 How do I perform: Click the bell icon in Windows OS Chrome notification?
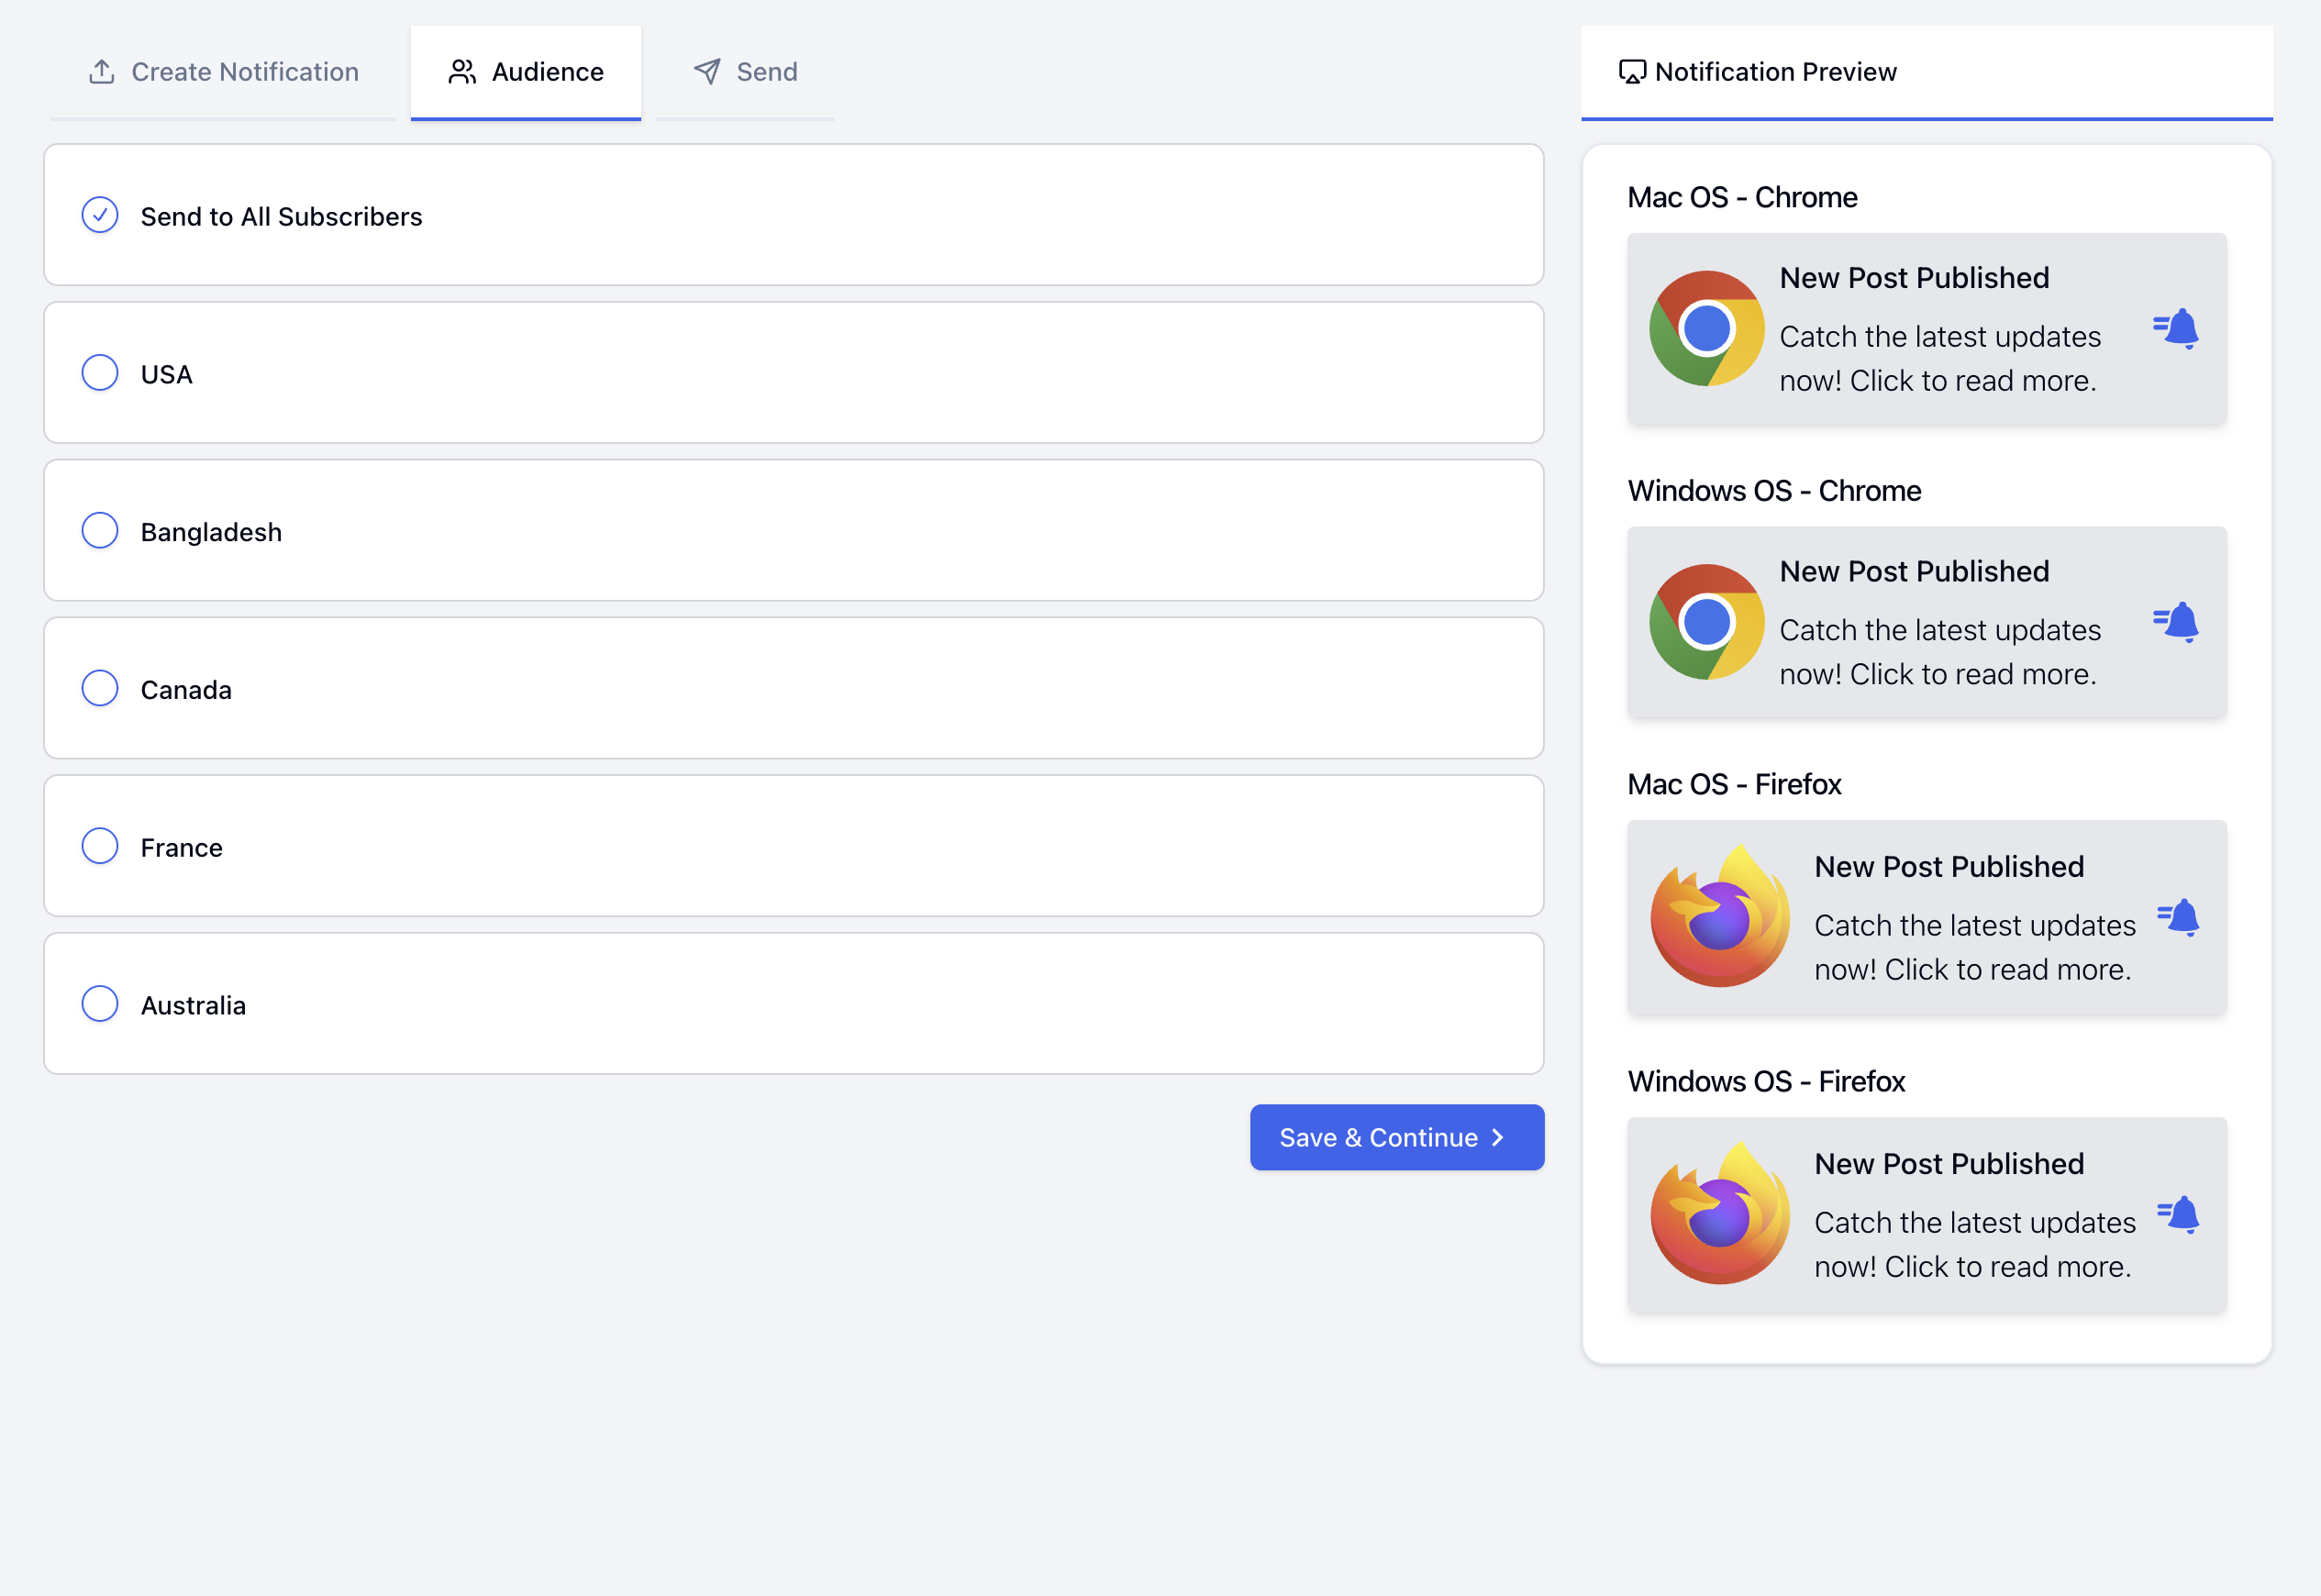pyautogui.click(x=2177, y=622)
